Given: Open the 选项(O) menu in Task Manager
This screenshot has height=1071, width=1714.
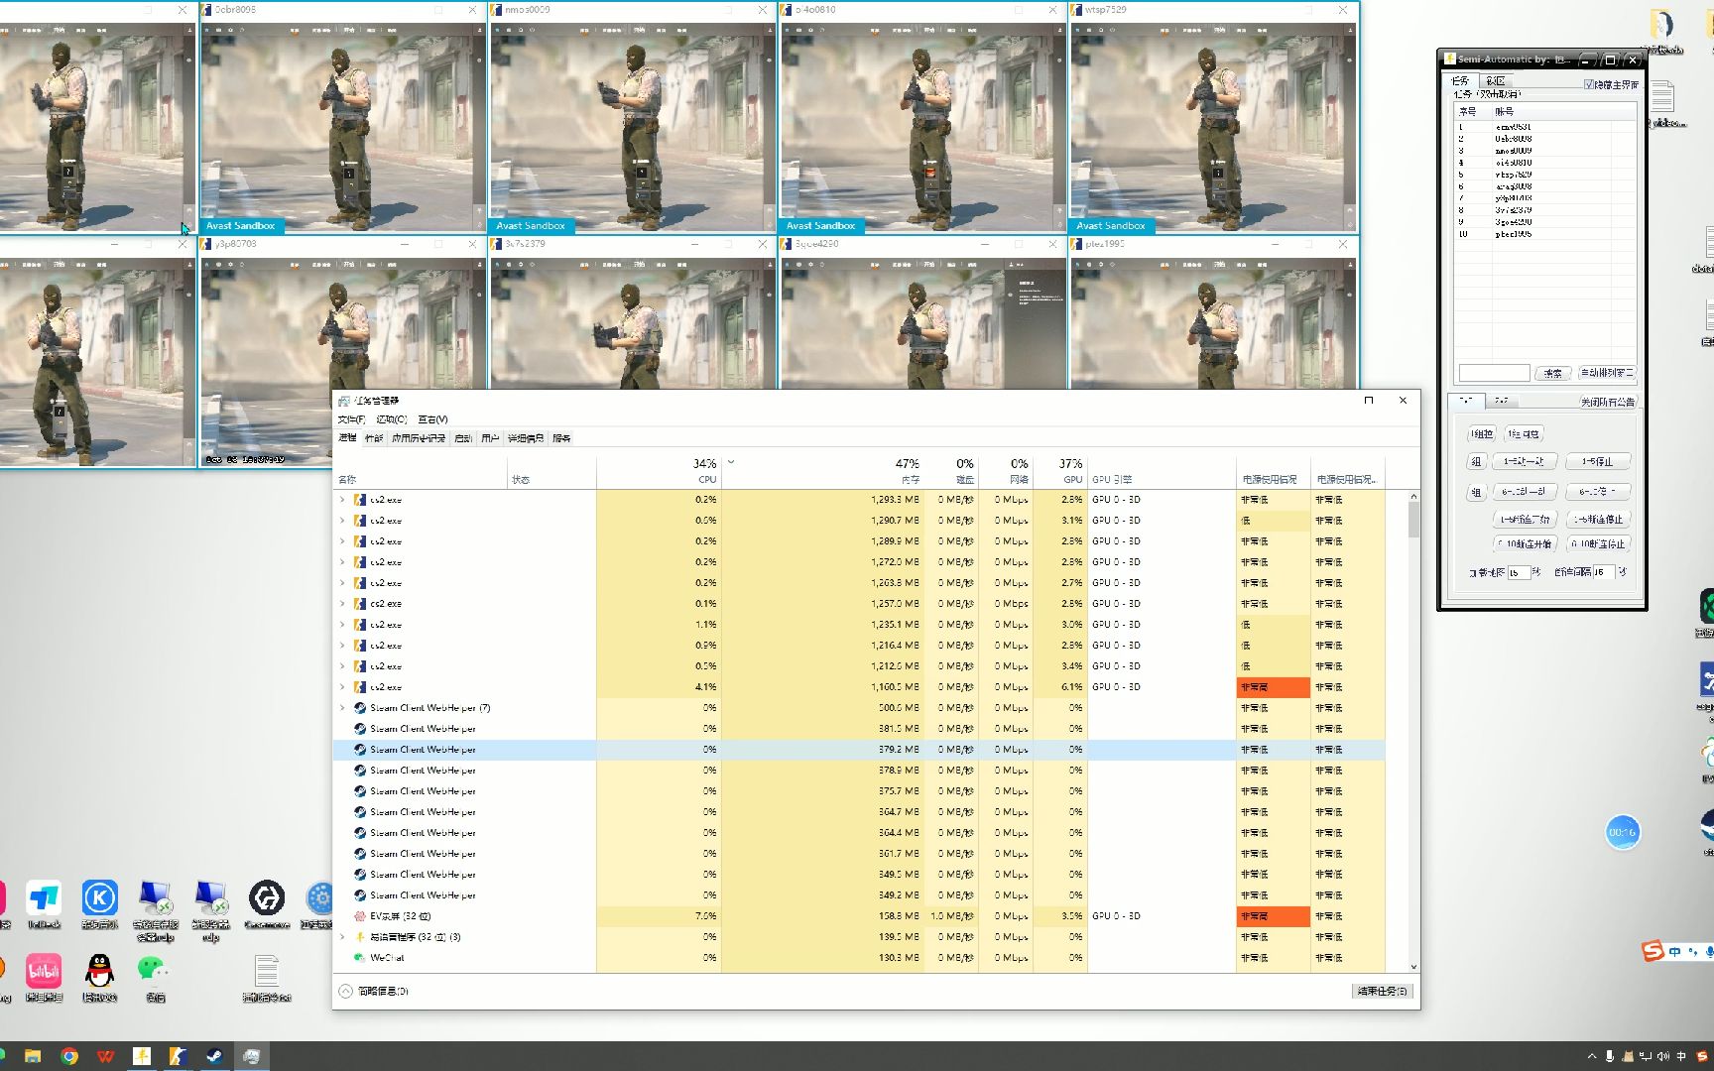Looking at the screenshot, I should coord(392,419).
